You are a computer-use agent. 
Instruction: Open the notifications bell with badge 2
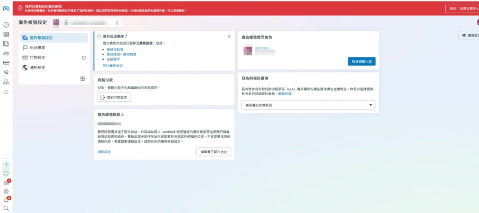coord(7,200)
